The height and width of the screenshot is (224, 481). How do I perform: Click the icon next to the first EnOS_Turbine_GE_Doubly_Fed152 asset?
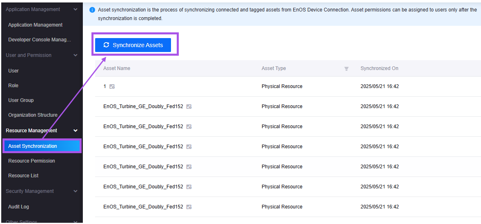pyautogui.click(x=189, y=106)
